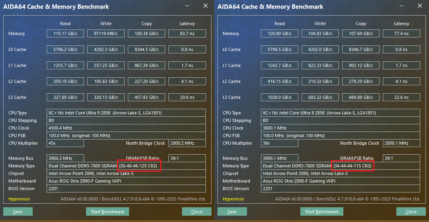
Task: Click CPU Clock 3600.1 MHz field
Action: point(340,128)
